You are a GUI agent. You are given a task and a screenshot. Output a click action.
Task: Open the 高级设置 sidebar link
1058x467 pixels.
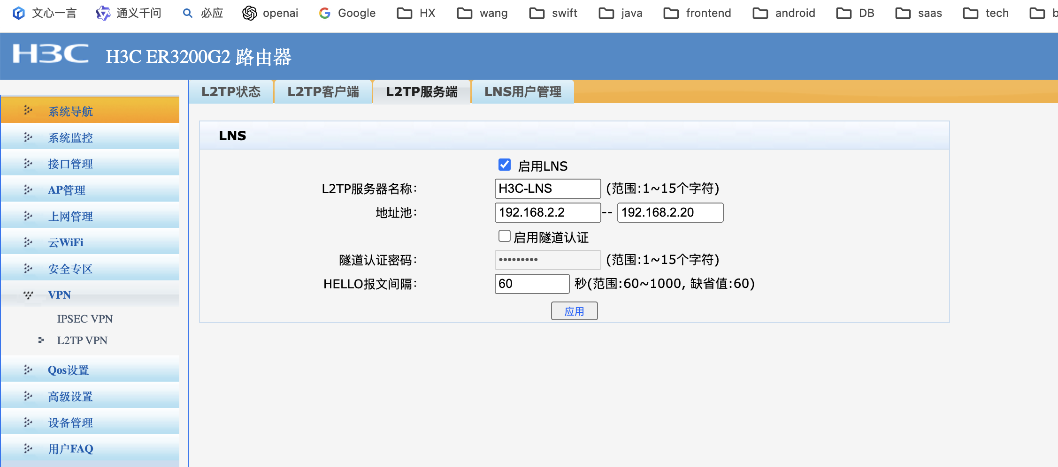70,397
